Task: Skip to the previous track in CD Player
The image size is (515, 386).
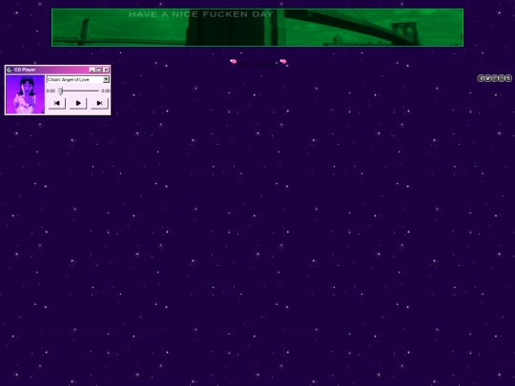Action: click(x=57, y=103)
